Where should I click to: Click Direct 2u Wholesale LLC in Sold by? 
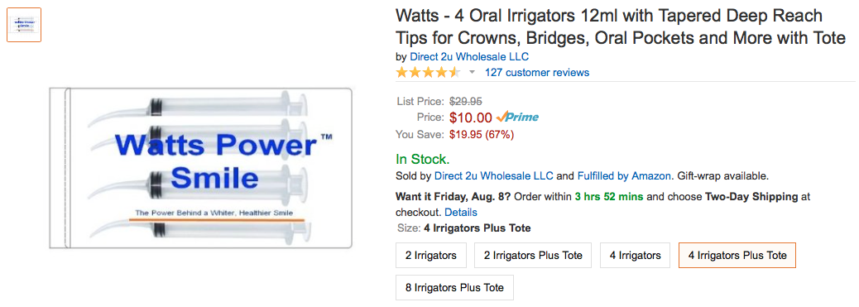[x=493, y=176]
